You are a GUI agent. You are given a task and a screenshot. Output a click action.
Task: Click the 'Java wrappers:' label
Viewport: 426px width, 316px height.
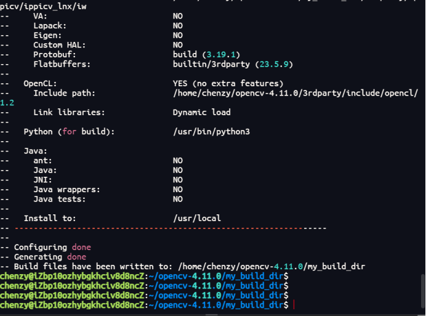click(66, 190)
